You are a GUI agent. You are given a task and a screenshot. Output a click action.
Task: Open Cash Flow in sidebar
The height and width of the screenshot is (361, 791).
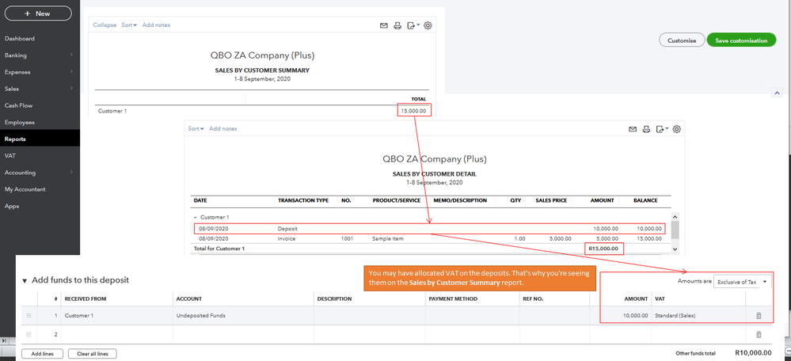(19, 105)
